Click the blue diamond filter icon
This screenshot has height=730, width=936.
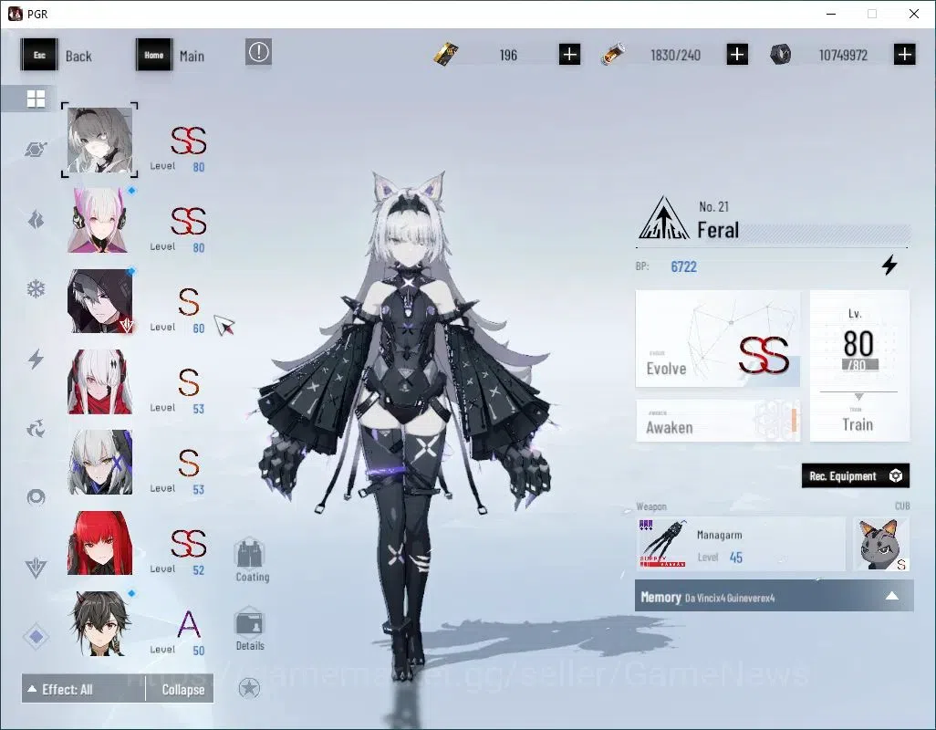(36, 637)
